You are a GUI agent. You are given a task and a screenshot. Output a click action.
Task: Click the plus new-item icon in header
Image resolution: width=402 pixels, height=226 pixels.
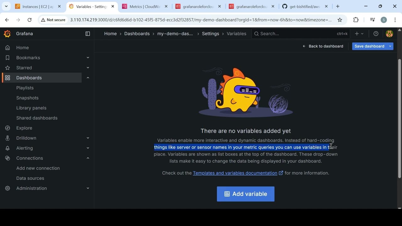tap(359, 34)
